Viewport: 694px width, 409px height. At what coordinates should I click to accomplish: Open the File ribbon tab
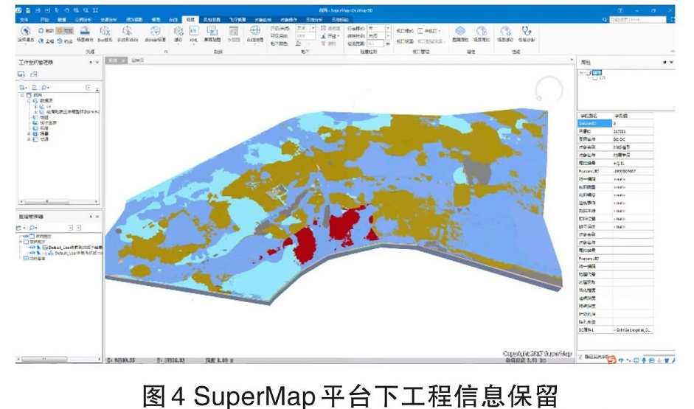24,19
